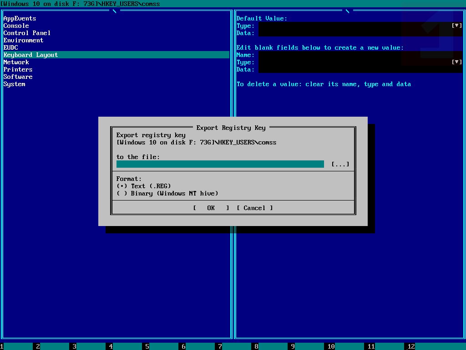
Task: Click the left panel top border marker
Action: 114,11
